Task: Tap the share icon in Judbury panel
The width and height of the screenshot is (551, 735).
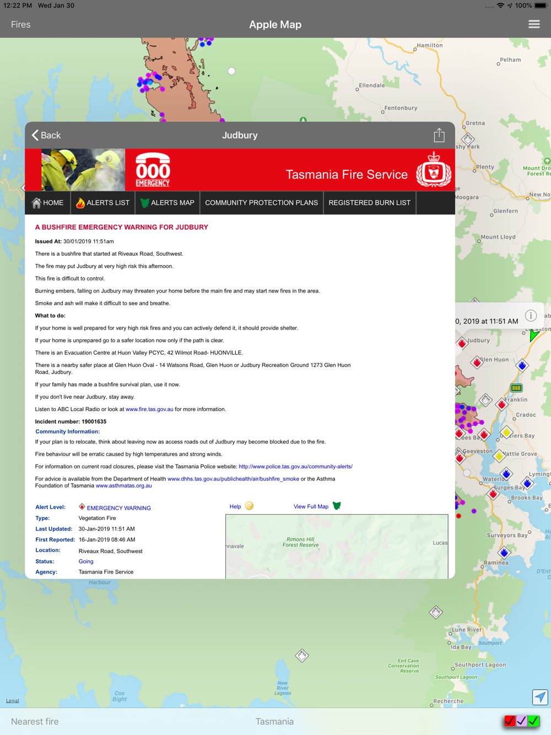Action: tap(439, 135)
